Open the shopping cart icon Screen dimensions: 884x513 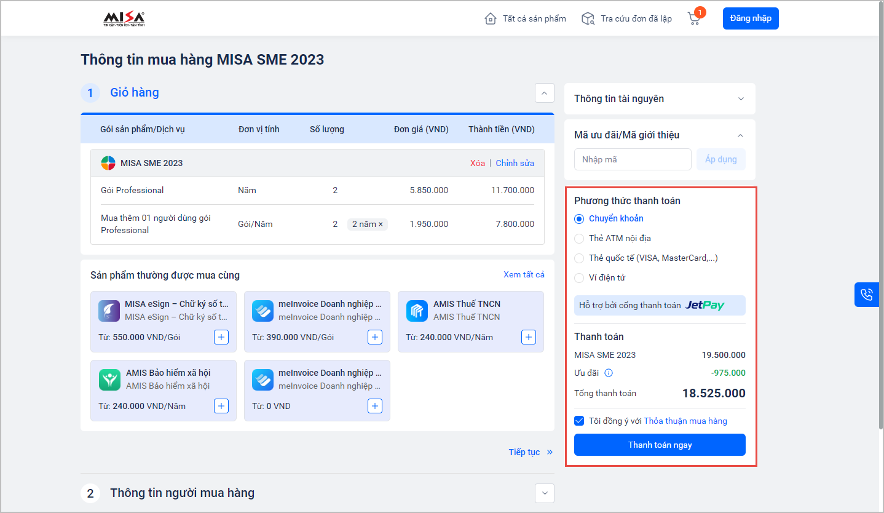pyautogui.click(x=694, y=18)
